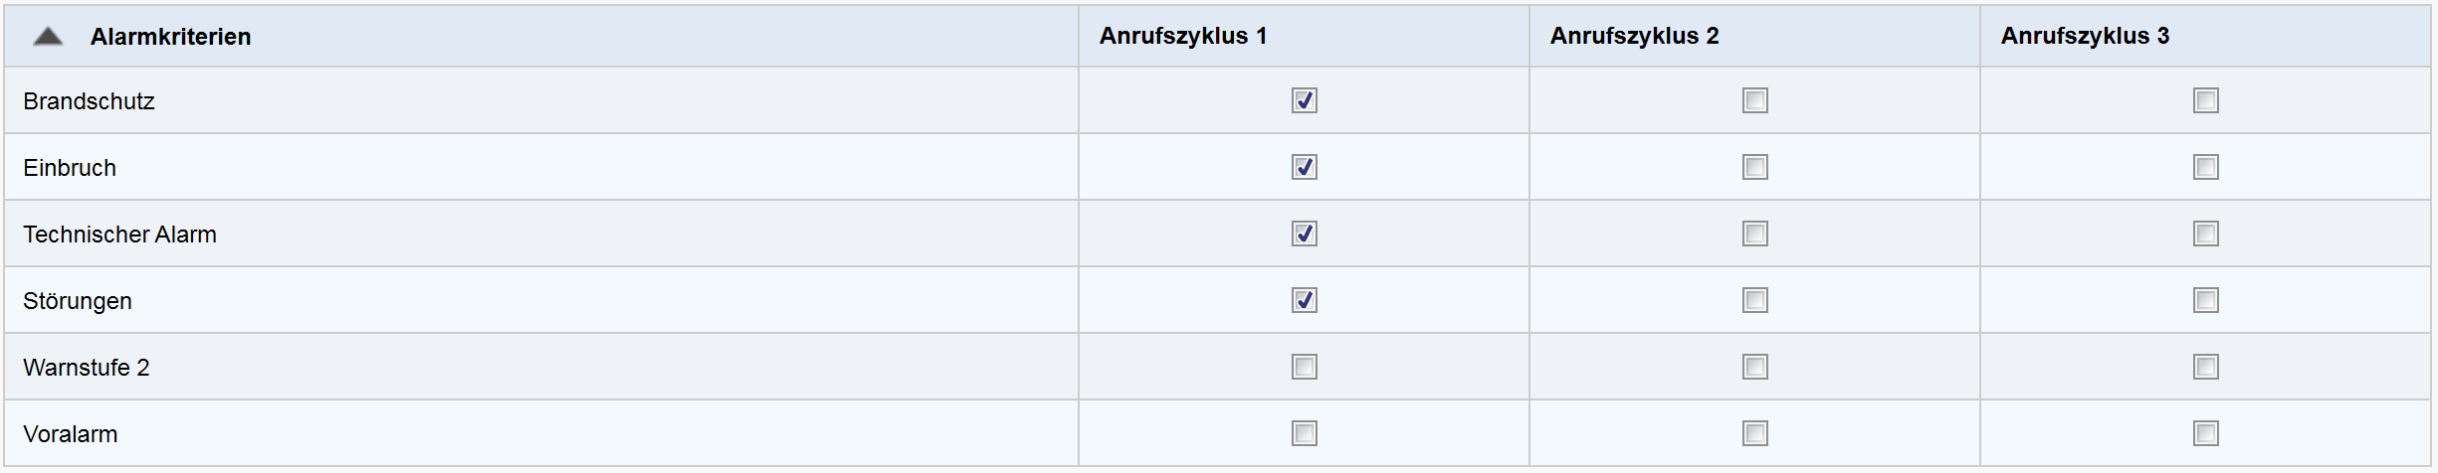Uncheck Einbruch for Anrufszyklus 1
2438x473 pixels.
pyautogui.click(x=1304, y=167)
